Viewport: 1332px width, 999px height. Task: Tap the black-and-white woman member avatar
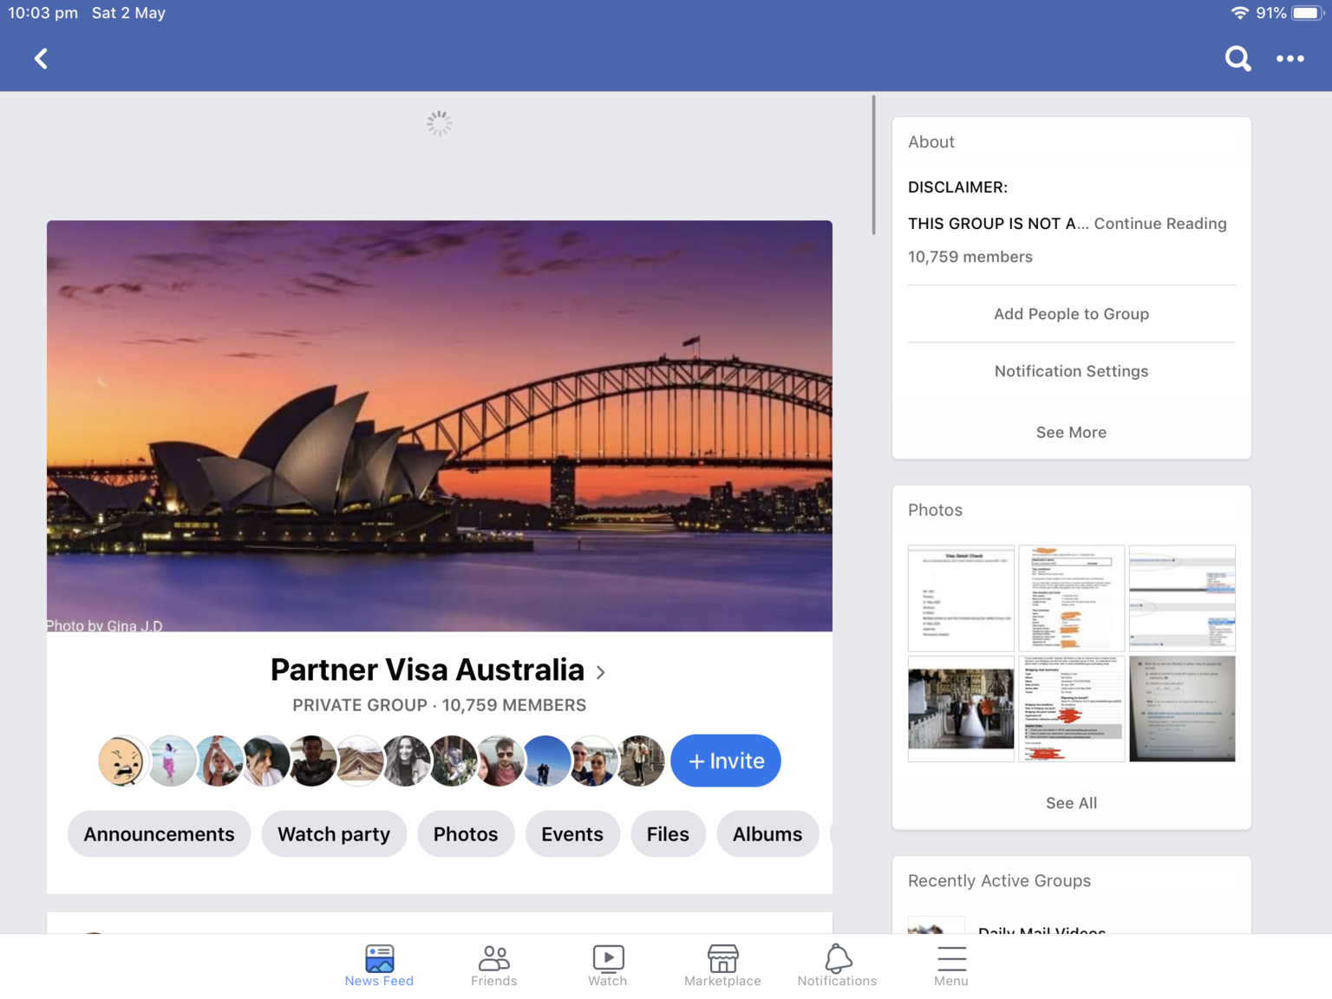pyautogui.click(x=405, y=761)
